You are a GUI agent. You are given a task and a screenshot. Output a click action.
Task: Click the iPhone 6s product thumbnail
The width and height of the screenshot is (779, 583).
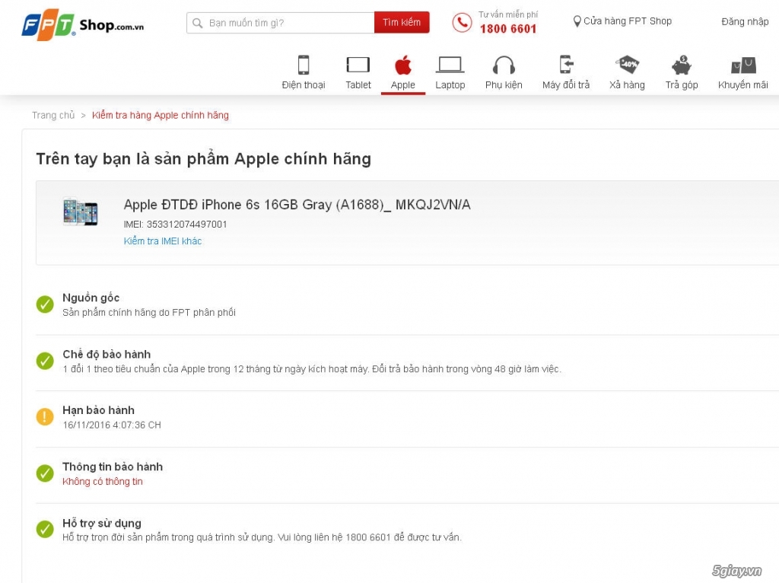[80, 214]
